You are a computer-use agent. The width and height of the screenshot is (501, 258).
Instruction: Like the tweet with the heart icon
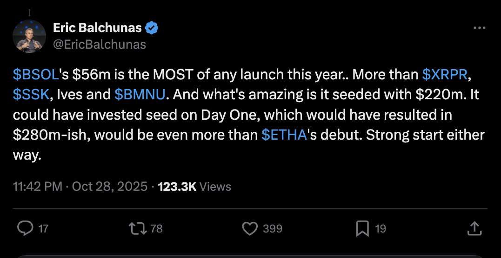[x=250, y=228]
